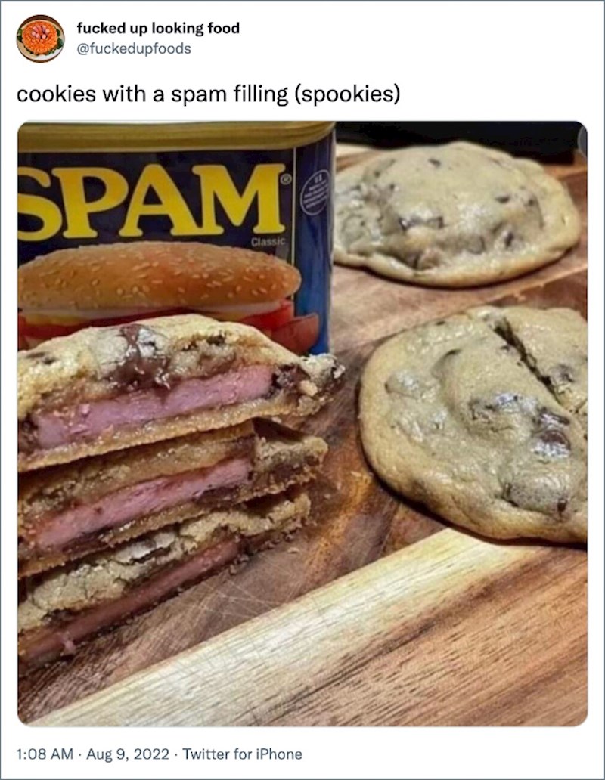The height and width of the screenshot is (780, 605).
Task: Open the @fuckedupfoods handle link
Action: [x=134, y=48]
